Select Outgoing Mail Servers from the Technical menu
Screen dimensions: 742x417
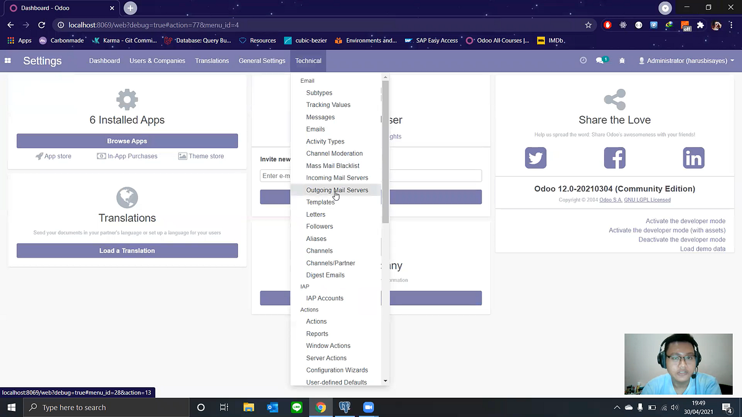click(336, 190)
